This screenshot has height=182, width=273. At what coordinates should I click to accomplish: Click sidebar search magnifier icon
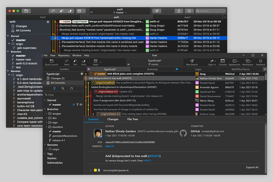tap(63, 88)
